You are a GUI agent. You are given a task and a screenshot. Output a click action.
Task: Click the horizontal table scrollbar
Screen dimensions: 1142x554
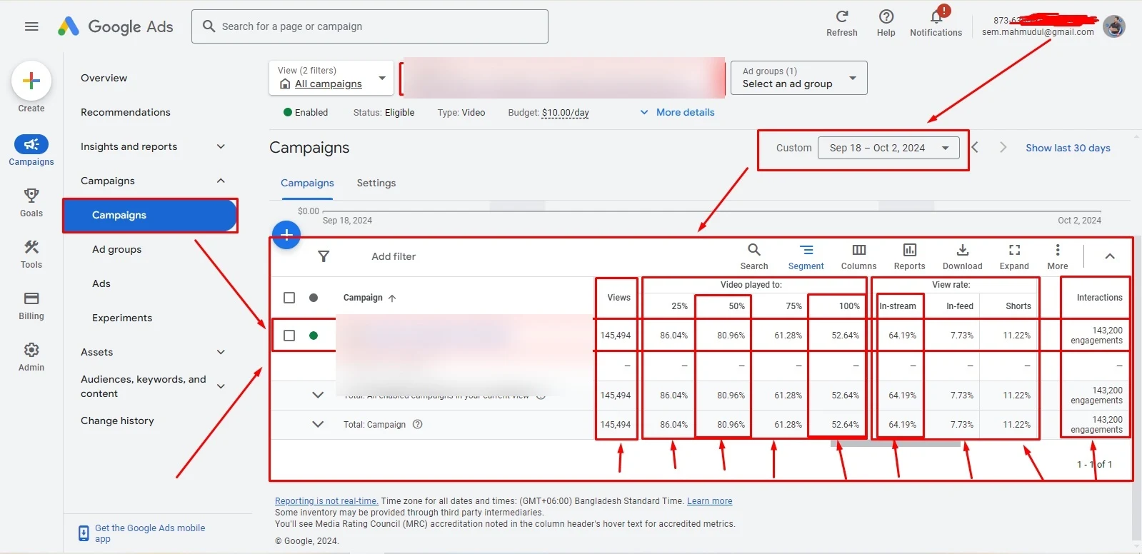pos(895,444)
